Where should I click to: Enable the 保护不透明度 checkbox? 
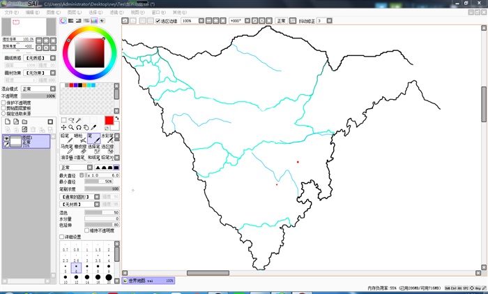[3, 102]
